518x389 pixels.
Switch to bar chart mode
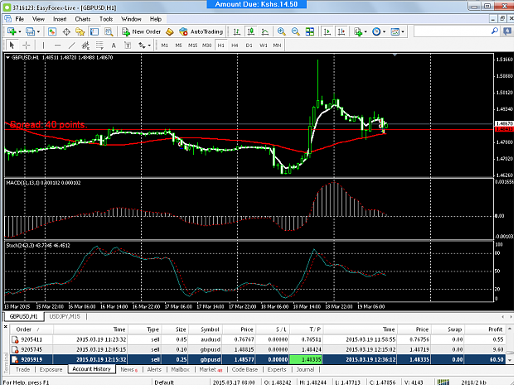point(236,31)
